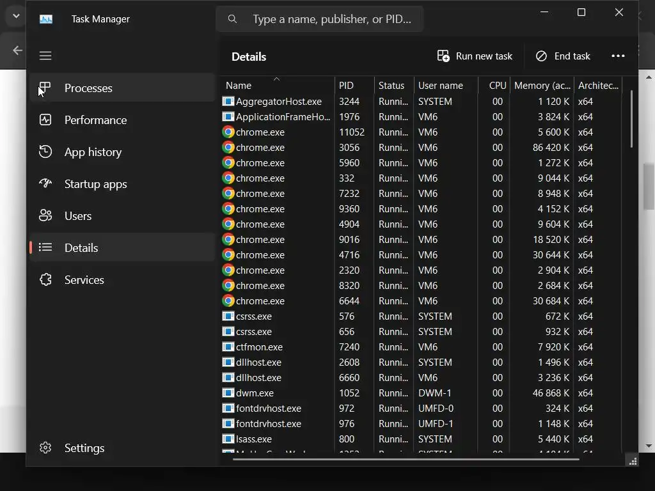Click the Users icon in sidebar
This screenshot has width=655, height=491.
[x=45, y=215]
